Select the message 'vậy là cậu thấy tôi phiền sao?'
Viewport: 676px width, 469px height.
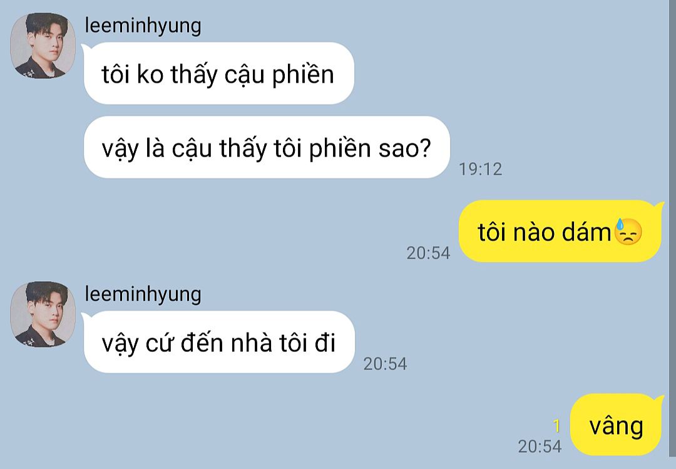click(x=267, y=147)
